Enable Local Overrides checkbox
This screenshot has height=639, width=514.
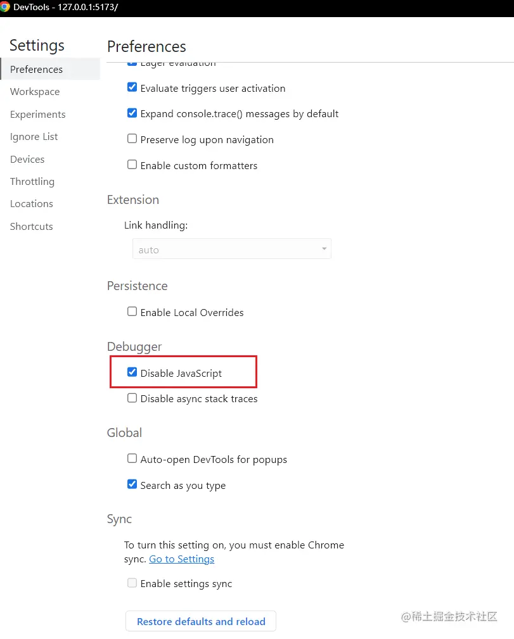pos(132,312)
